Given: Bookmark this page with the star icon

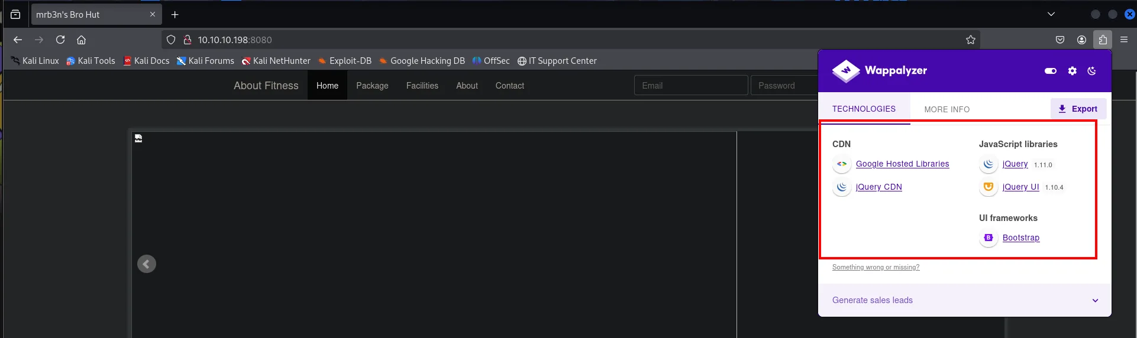Looking at the screenshot, I should pos(971,40).
